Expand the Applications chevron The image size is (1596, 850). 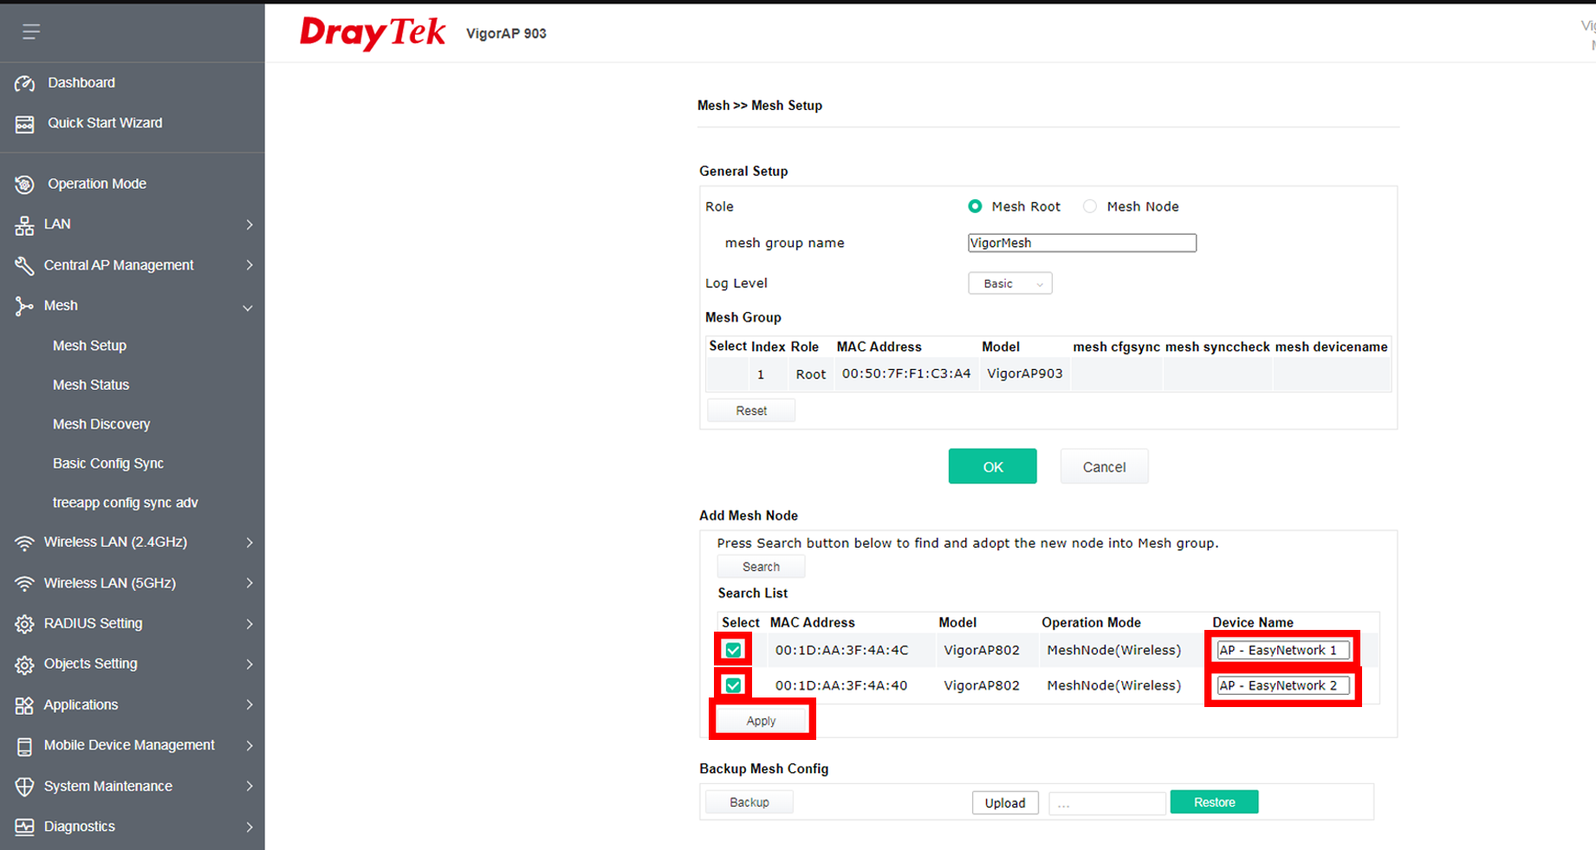[x=250, y=704]
